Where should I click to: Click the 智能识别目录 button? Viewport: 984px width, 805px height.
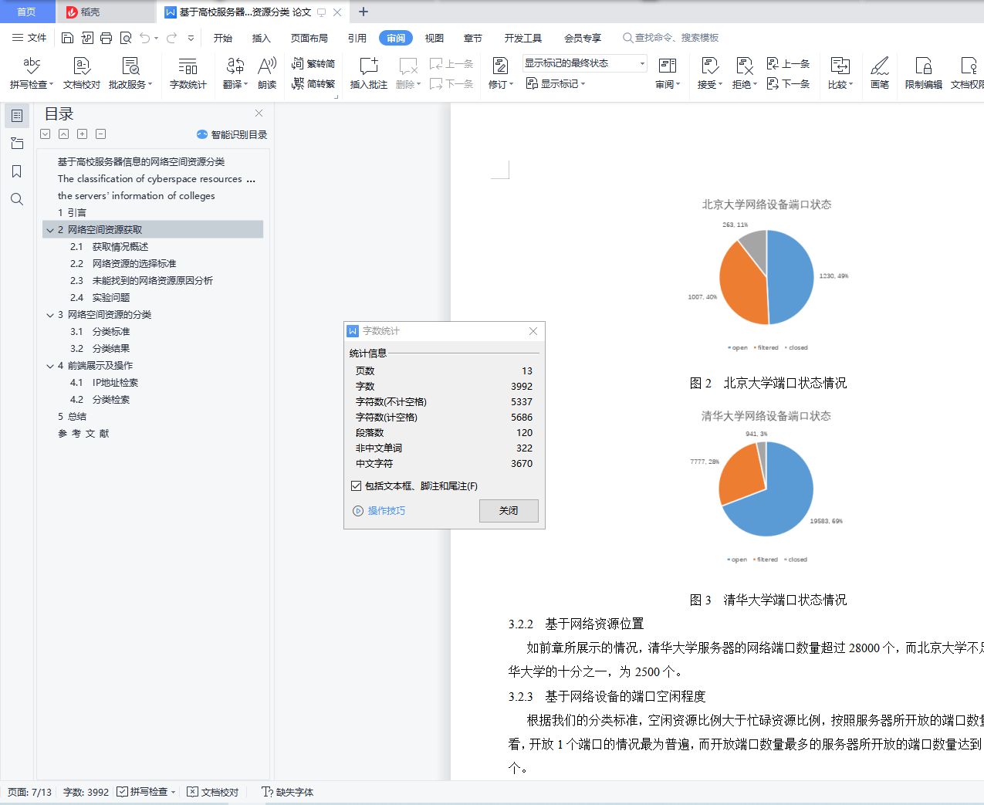pos(232,134)
